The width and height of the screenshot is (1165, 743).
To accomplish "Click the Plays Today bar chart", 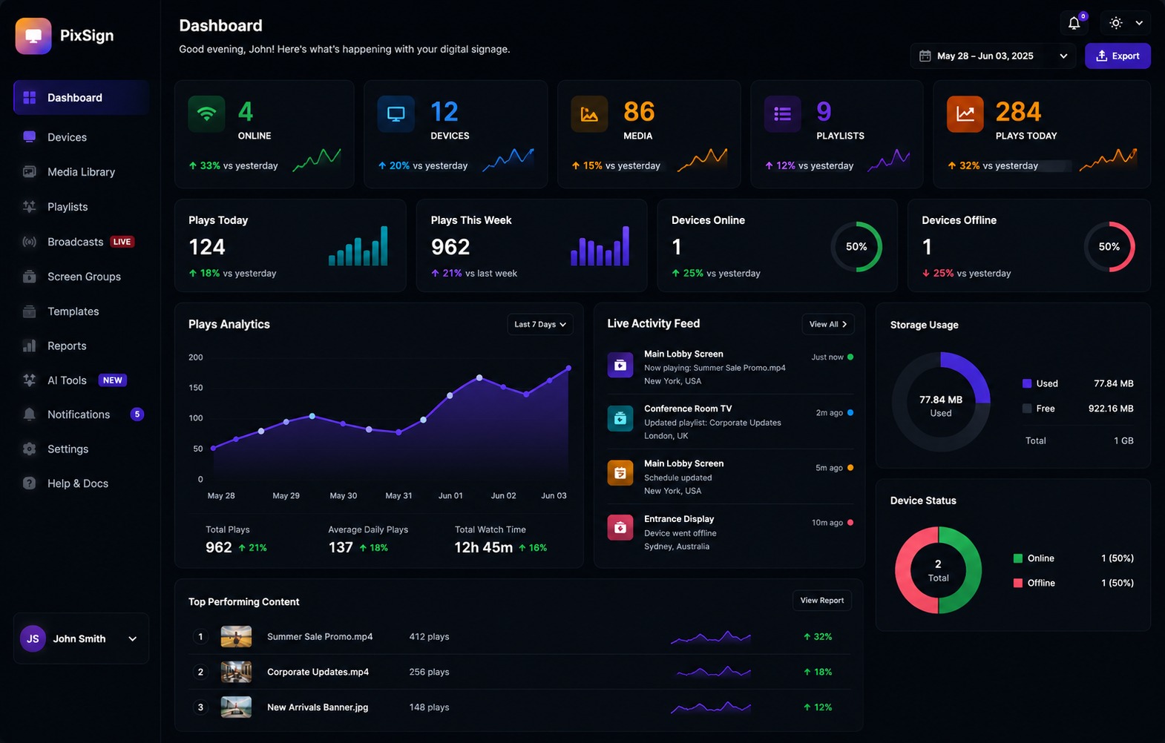I will (358, 246).
